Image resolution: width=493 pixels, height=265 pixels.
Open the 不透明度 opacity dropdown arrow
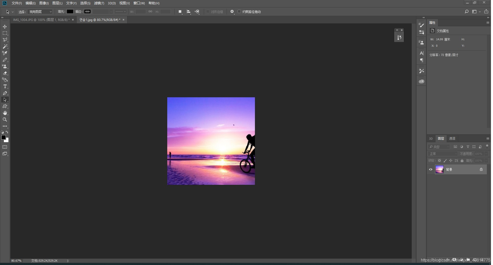(x=486, y=154)
